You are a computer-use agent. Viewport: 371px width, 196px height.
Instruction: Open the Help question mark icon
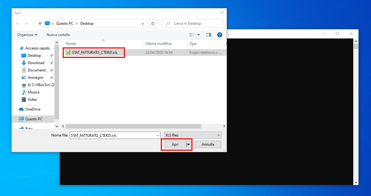[x=219, y=35]
